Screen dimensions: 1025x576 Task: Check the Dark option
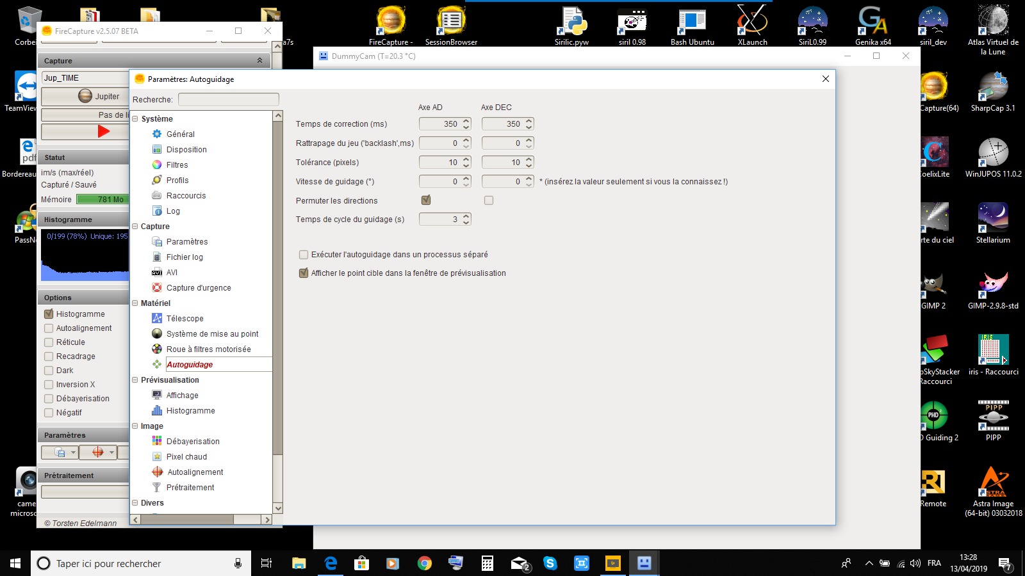[49, 371]
